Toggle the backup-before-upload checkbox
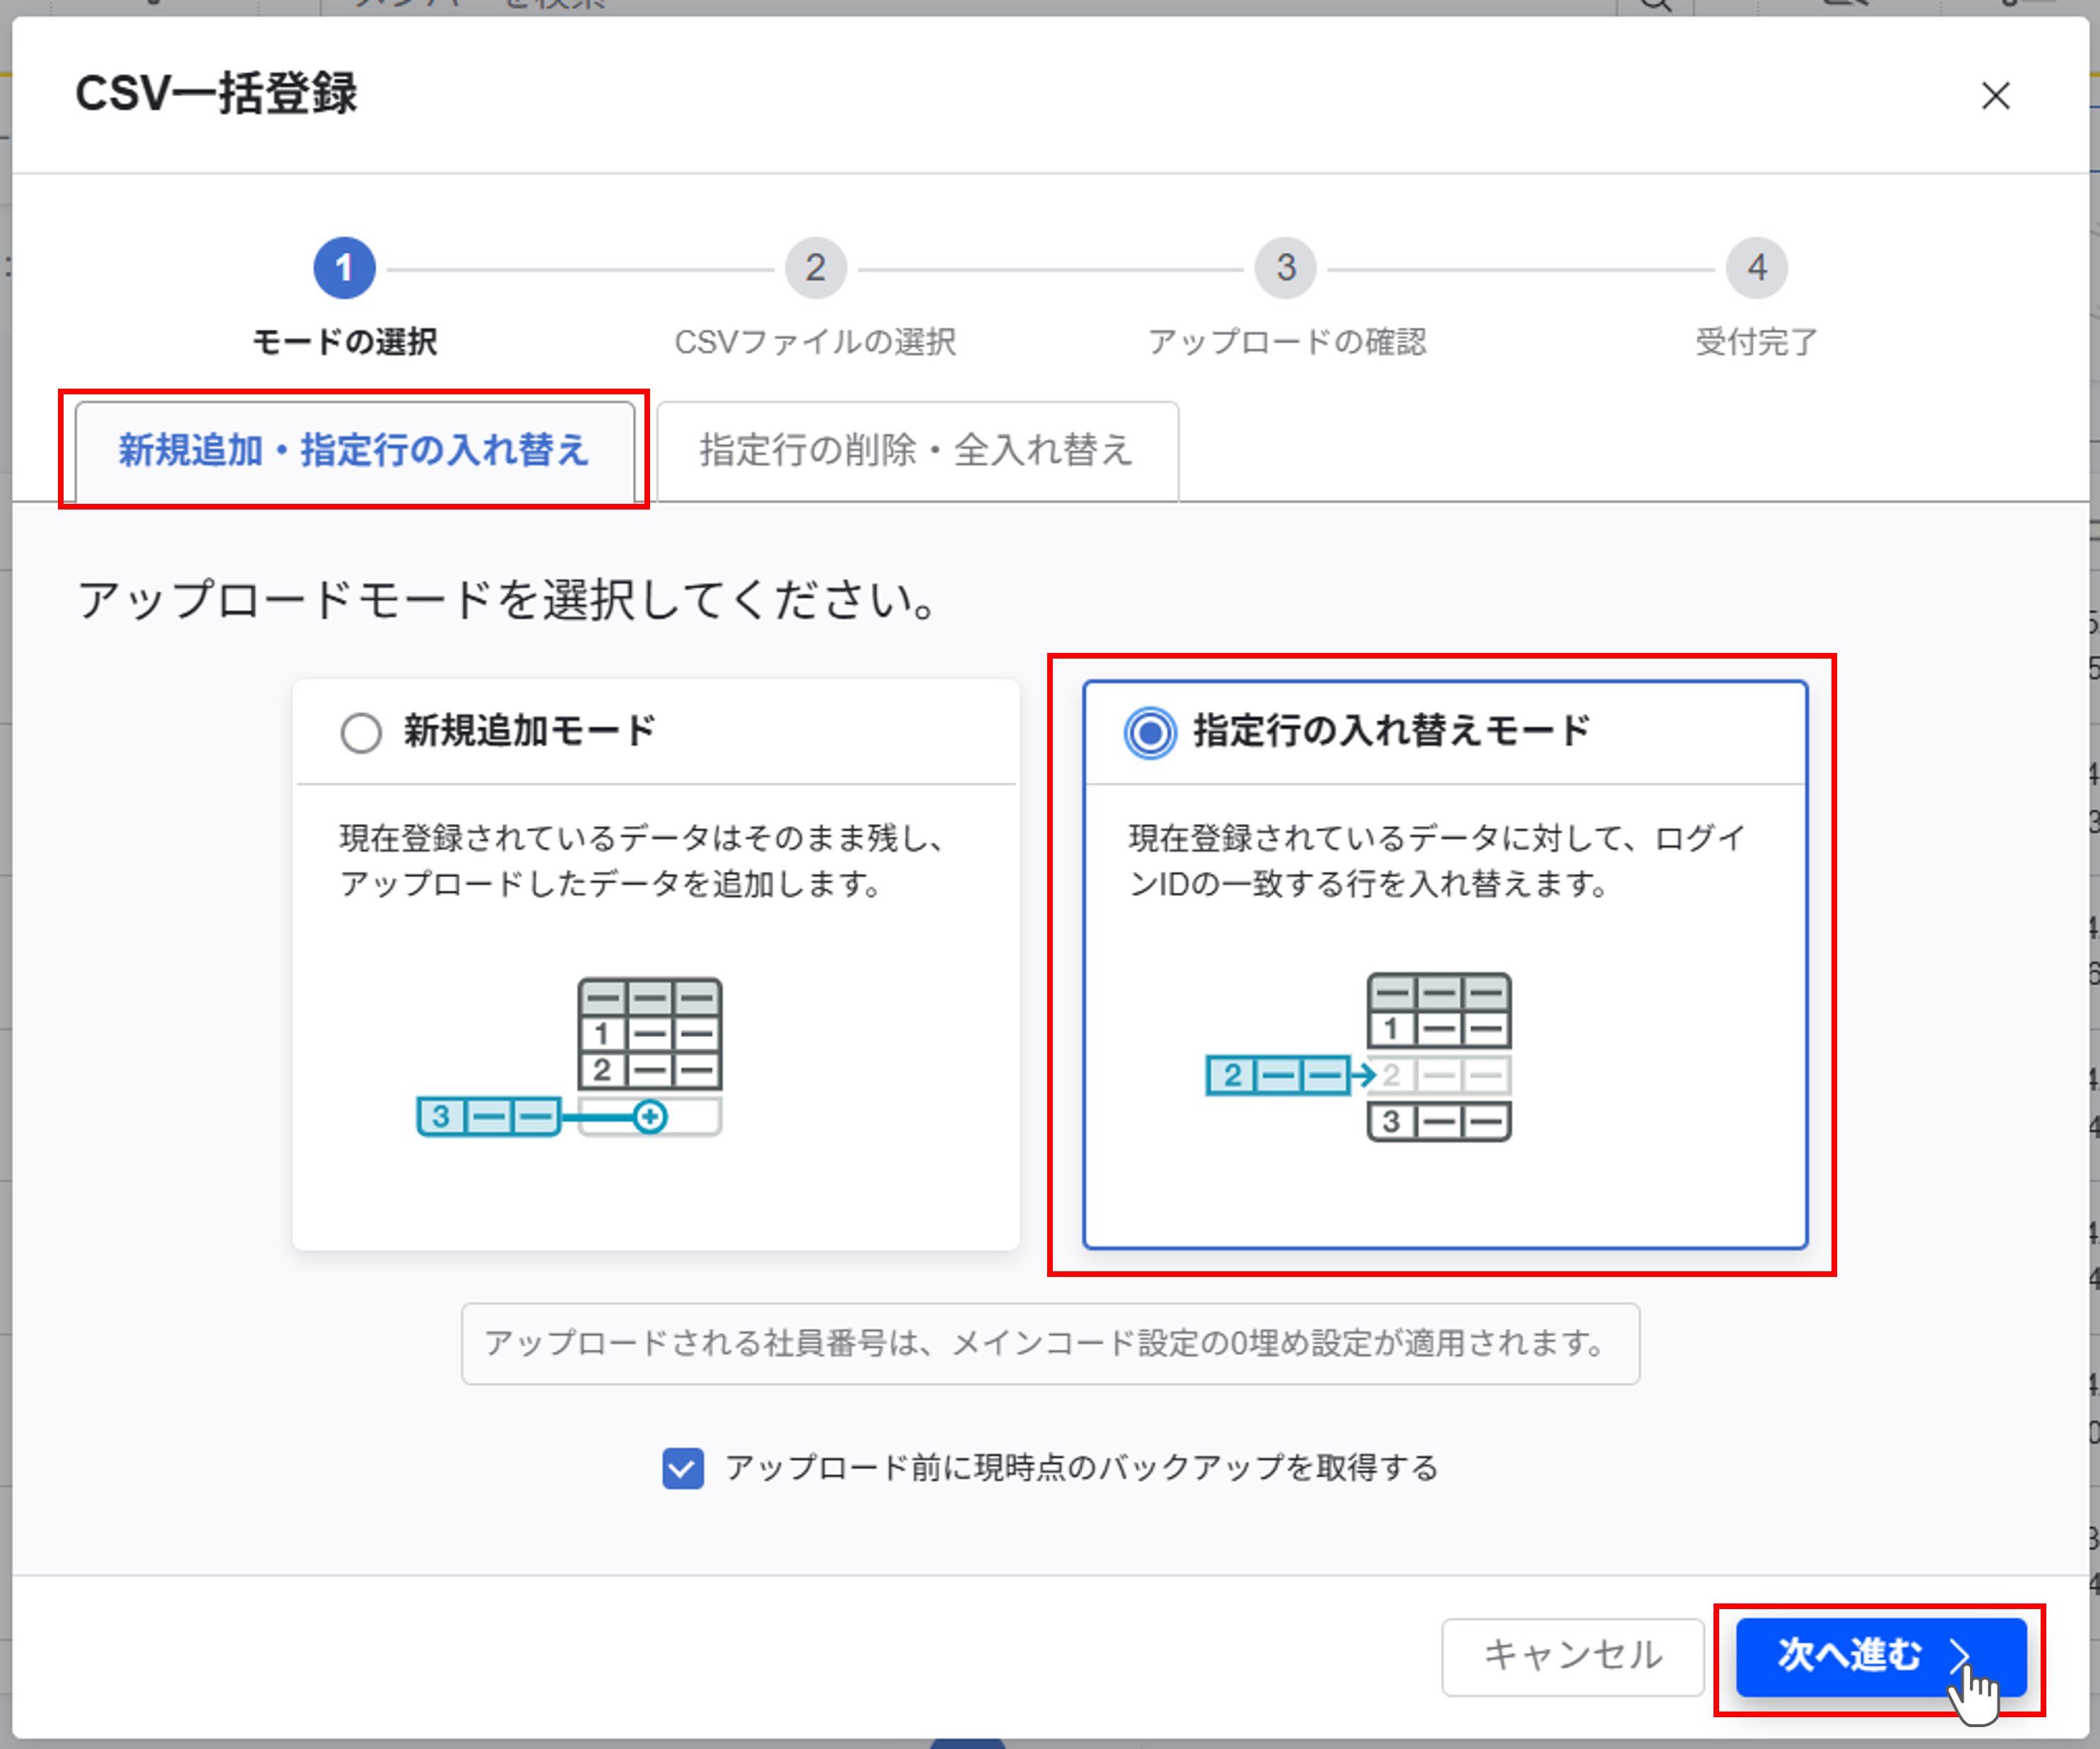2100x1749 pixels. click(x=683, y=1468)
